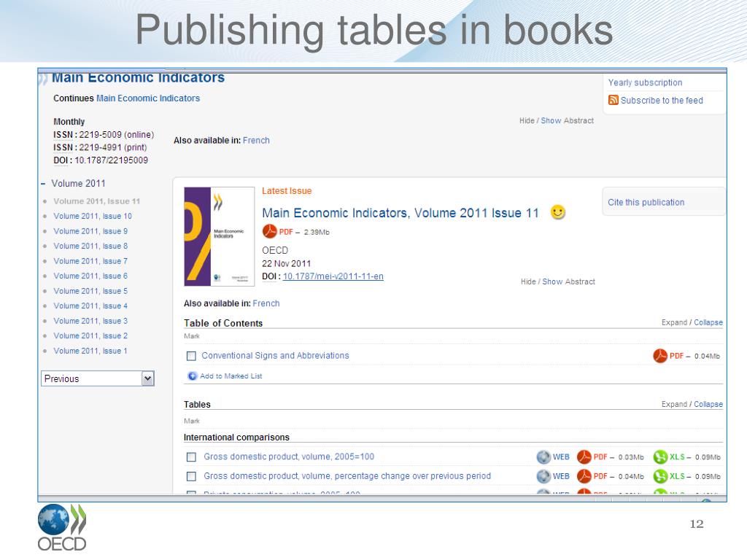Viewport: 747px width, 560px height.
Task: Open Cite this publication
Action: (646, 202)
